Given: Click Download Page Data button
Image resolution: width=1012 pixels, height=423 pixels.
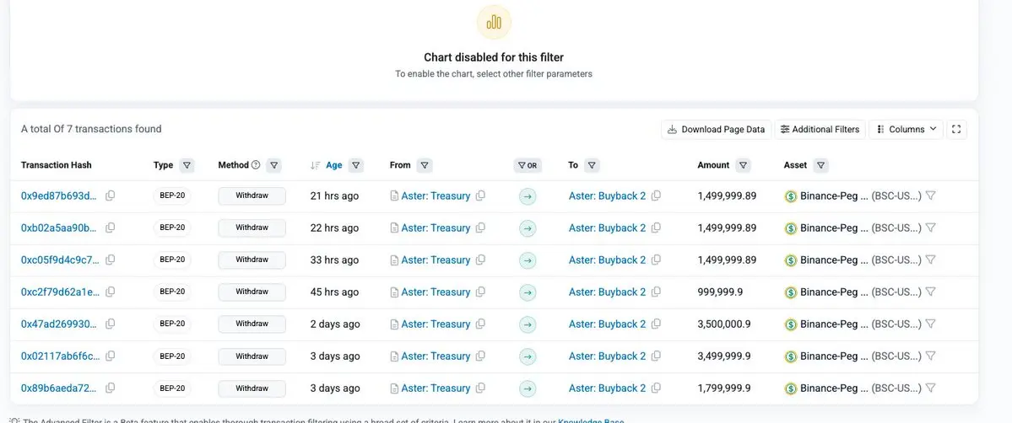Looking at the screenshot, I should [x=716, y=130].
